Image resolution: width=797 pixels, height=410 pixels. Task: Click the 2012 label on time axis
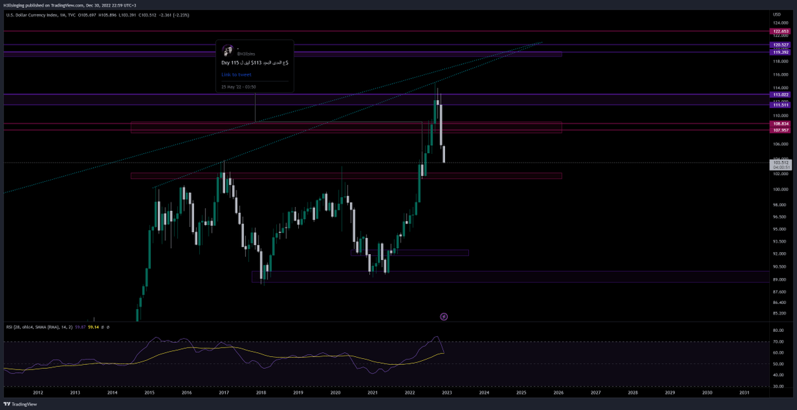coord(38,392)
